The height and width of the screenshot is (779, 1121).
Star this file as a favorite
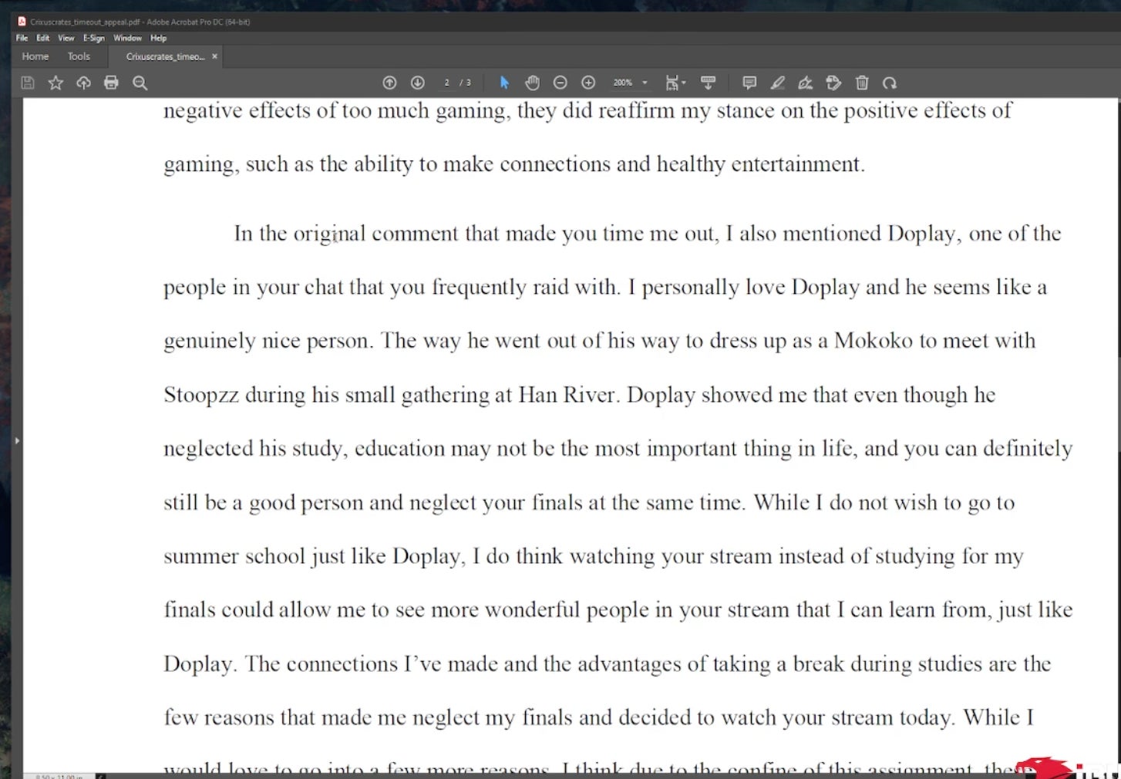(56, 83)
